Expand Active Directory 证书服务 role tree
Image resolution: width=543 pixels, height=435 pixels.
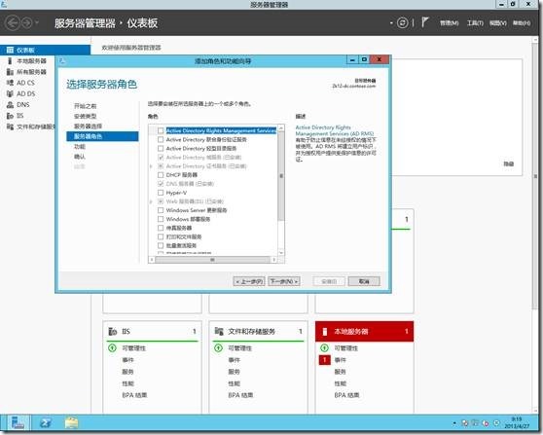(x=152, y=166)
